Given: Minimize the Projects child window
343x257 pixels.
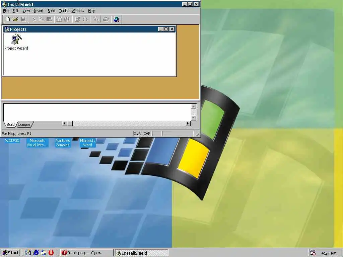Looking at the screenshot, I should click(x=160, y=29).
